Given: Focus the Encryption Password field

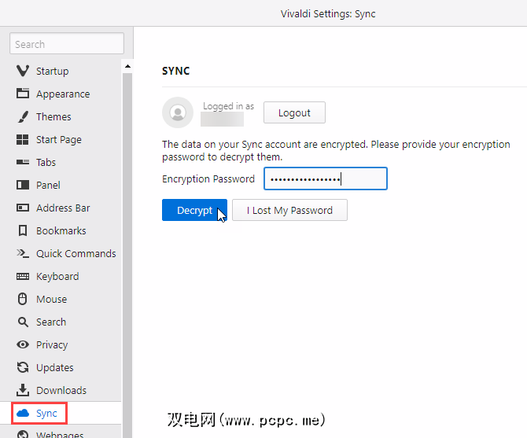Looking at the screenshot, I should pyautogui.click(x=326, y=179).
